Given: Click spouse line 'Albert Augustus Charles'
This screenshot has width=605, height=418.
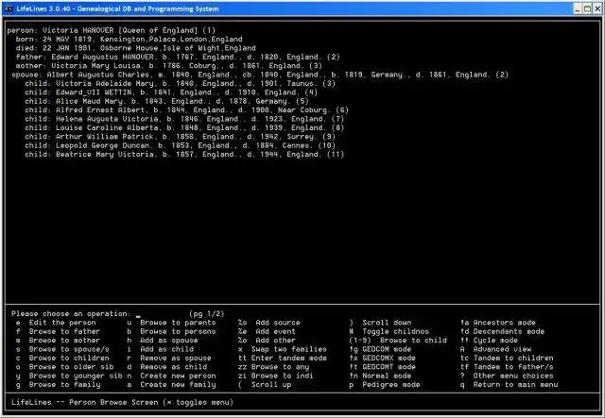Looking at the screenshot, I should coord(260,75).
